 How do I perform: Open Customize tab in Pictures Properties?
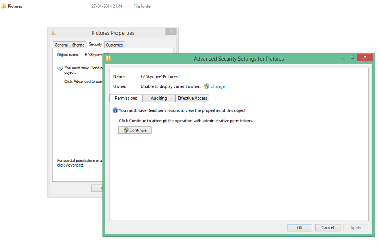click(114, 45)
